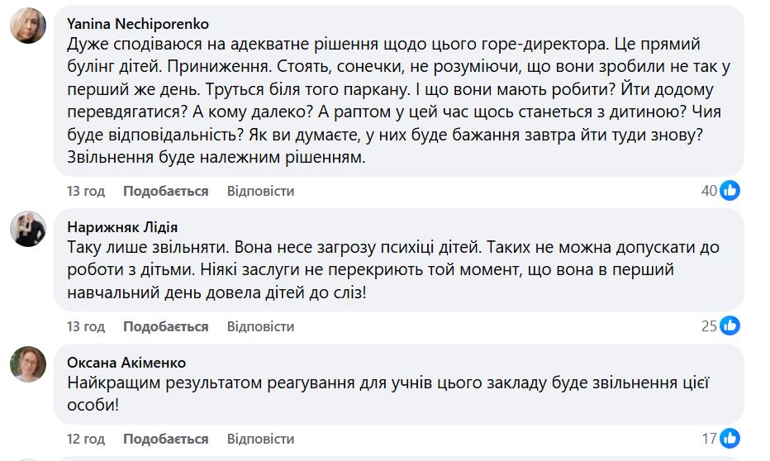Open the Оксана Акіменко name link

pyautogui.click(x=126, y=363)
